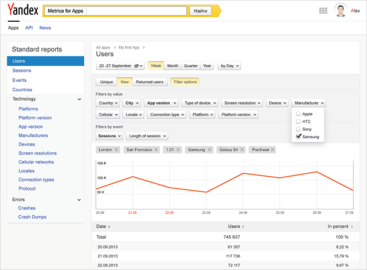This screenshot has height=270, width=367.
Task: Expand the by Day grouping dropdown
Action: (x=229, y=66)
